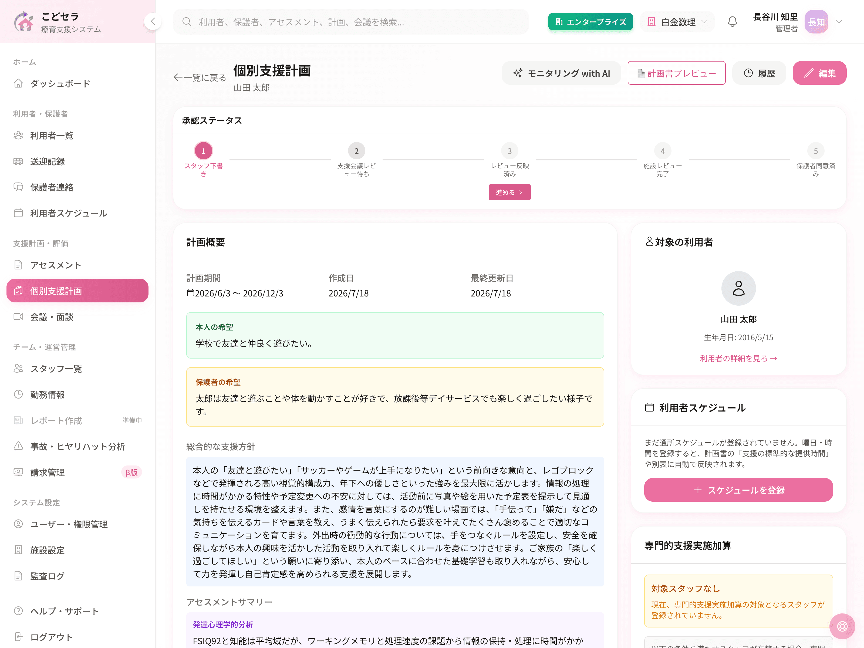The width and height of the screenshot is (864, 648).
Task: Click the 請求管理 billing icon
Action: (x=18, y=472)
